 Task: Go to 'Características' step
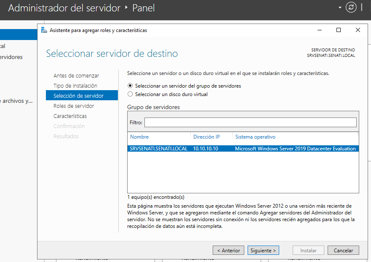[70, 116]
